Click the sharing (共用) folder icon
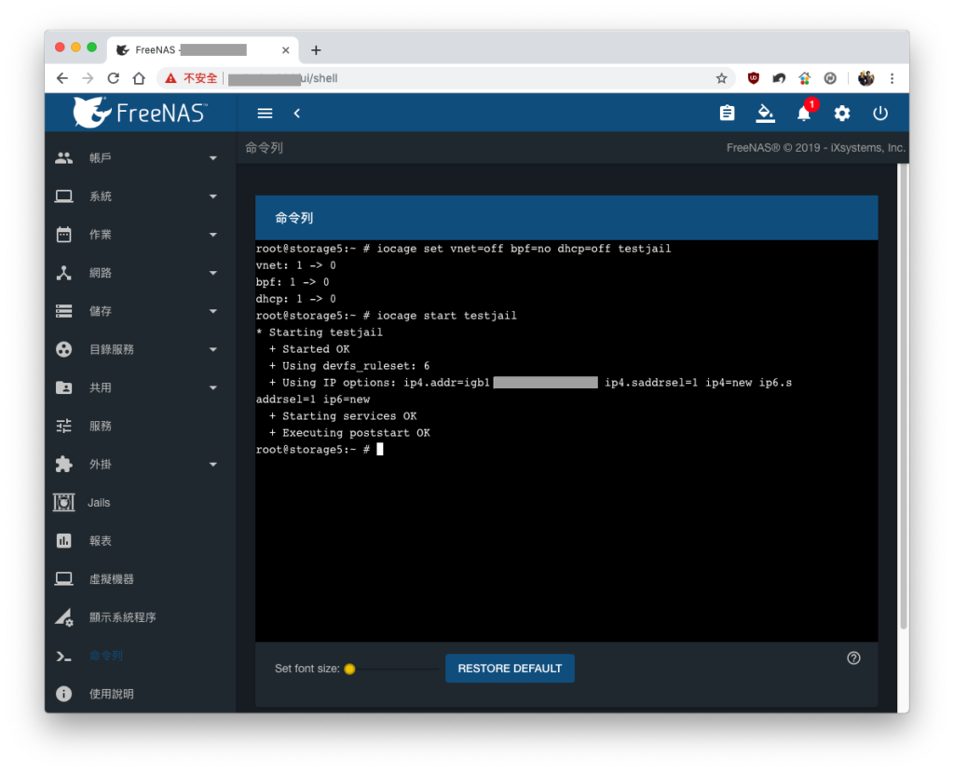 (64, 387)
